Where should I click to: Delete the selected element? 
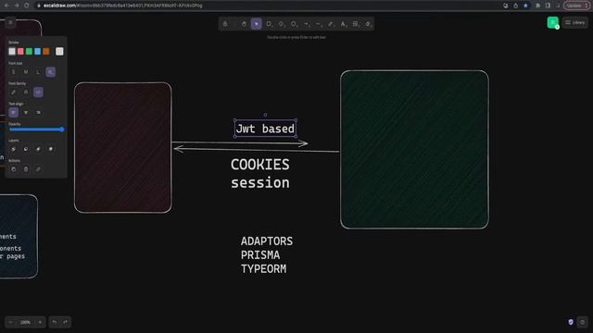[26, 169]
